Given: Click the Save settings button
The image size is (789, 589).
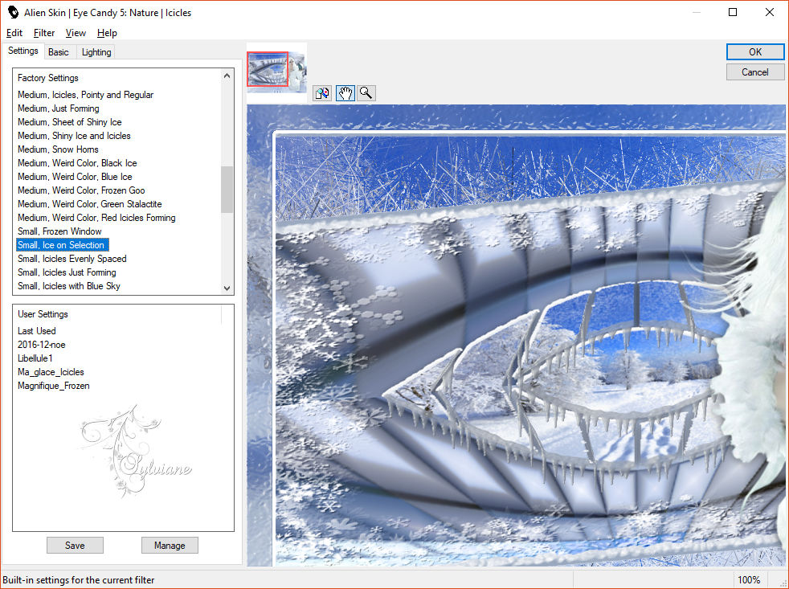Looking at the screenshot, I should click(75, 545).
